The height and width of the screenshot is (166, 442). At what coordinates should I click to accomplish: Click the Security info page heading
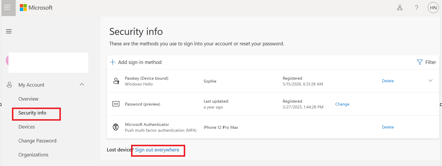tap(136, 31)
